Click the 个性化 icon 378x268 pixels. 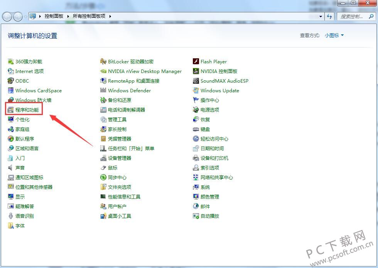click(11, 119)
